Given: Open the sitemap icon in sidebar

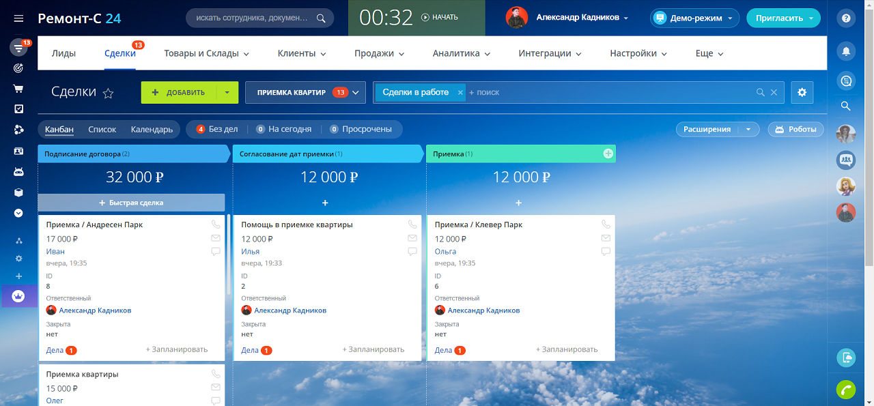Looking at the screenshot, I should [18, 241].
